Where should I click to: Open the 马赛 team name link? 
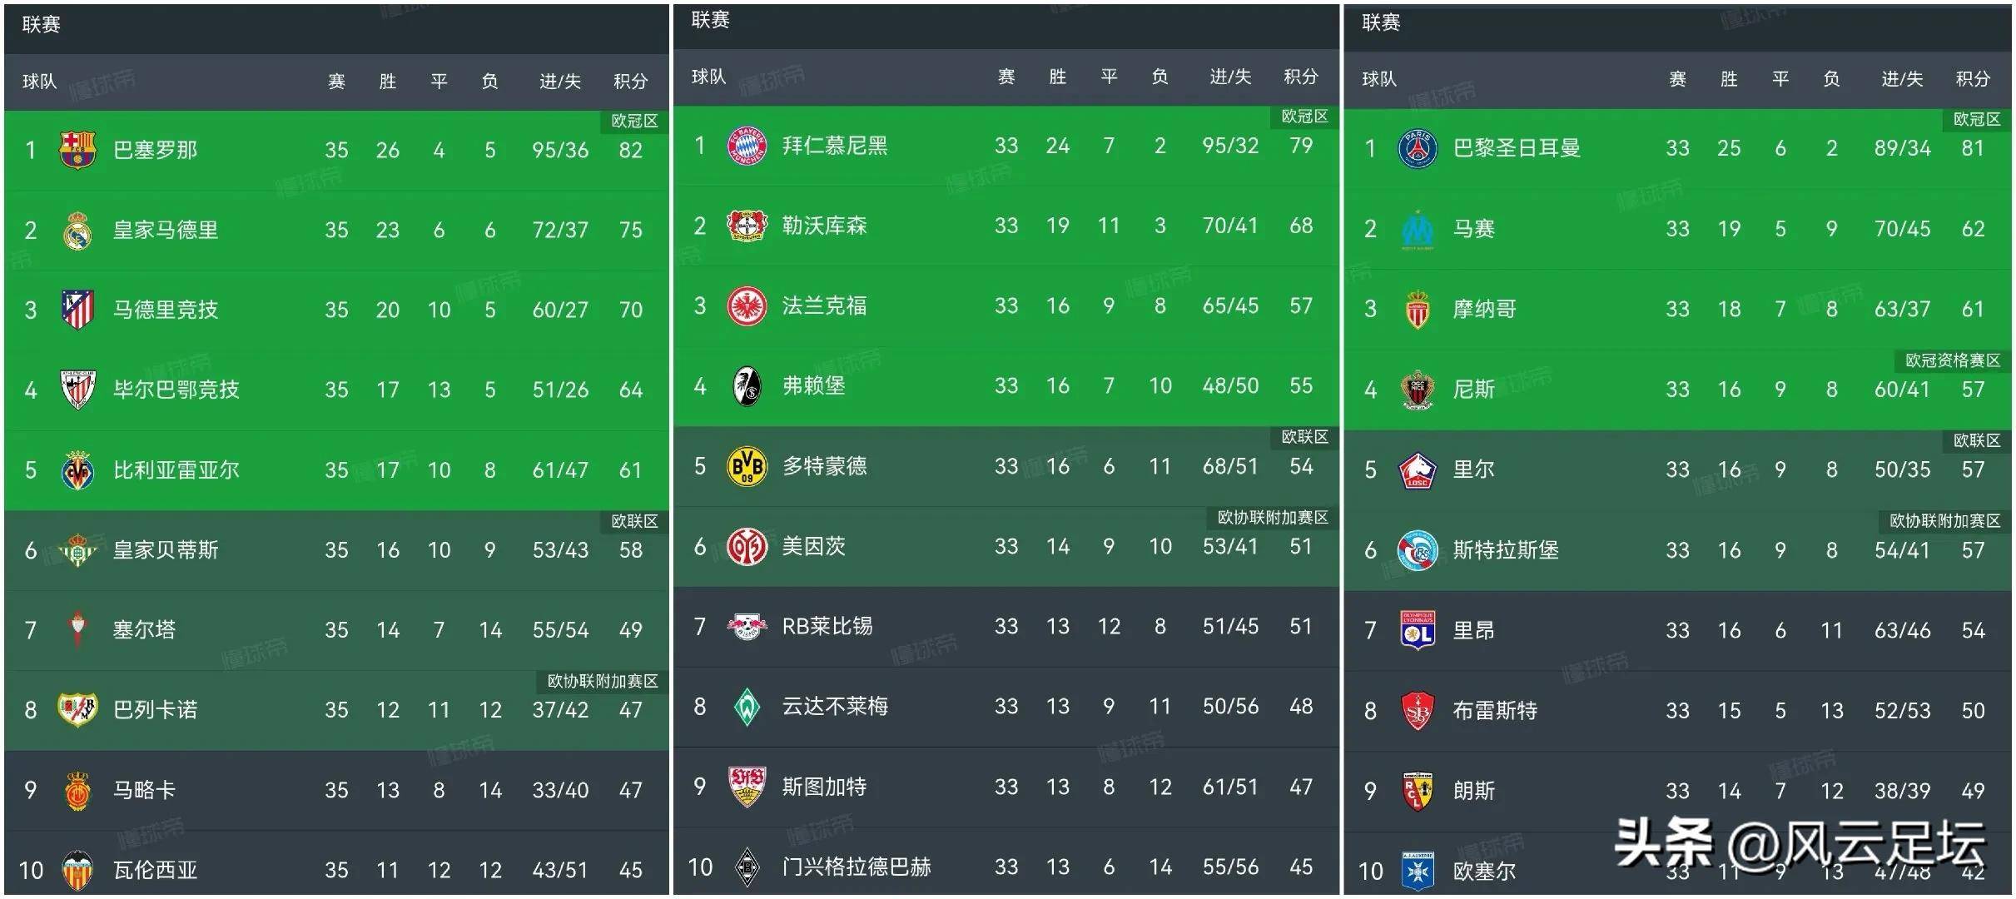tap(1473, 229)
